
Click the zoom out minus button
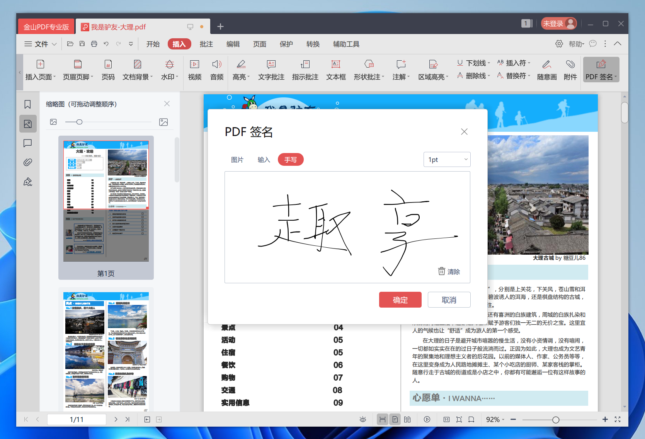point(513,419)
